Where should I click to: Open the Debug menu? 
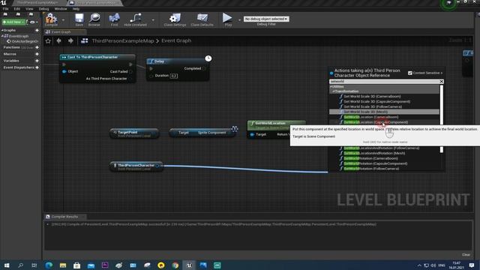point(43,9)
